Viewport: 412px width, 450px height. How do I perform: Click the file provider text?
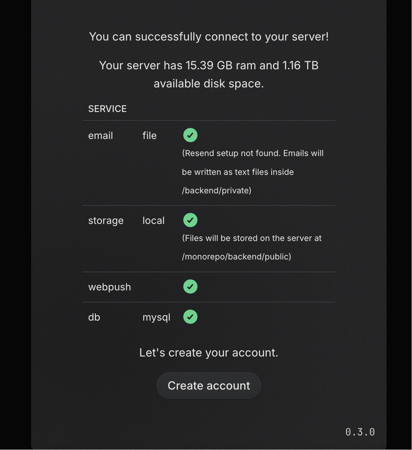pos(150,135)
